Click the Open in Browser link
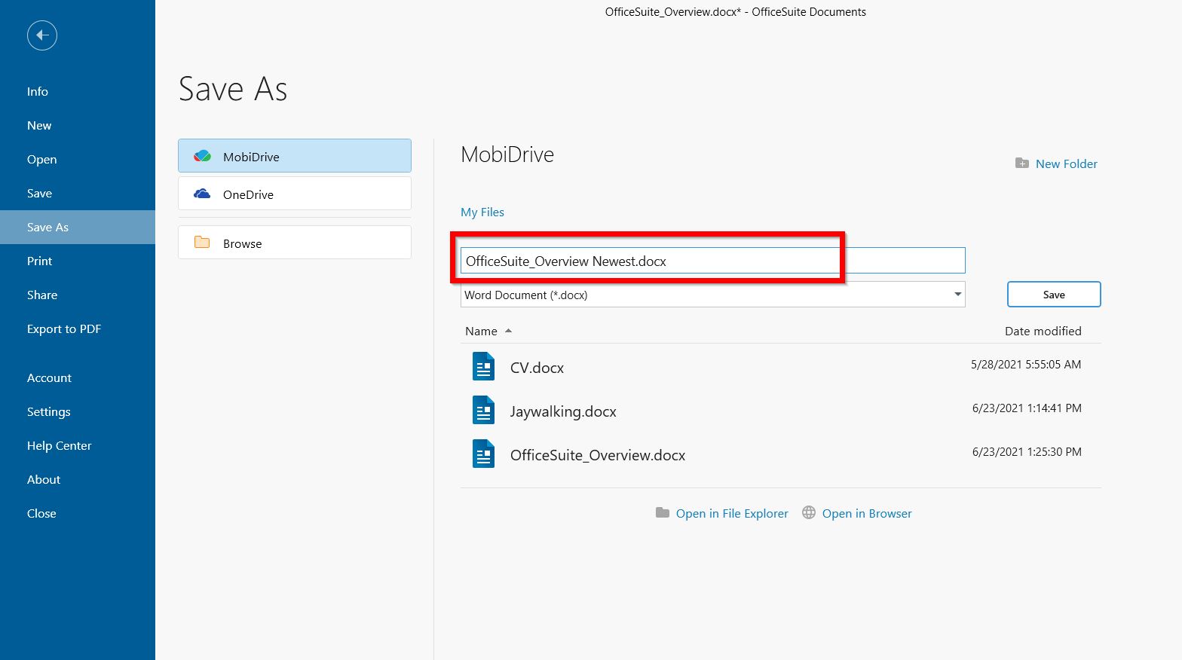Image resolution: width=1182 pixels, height=660 pixels. [x=867, y=513]
